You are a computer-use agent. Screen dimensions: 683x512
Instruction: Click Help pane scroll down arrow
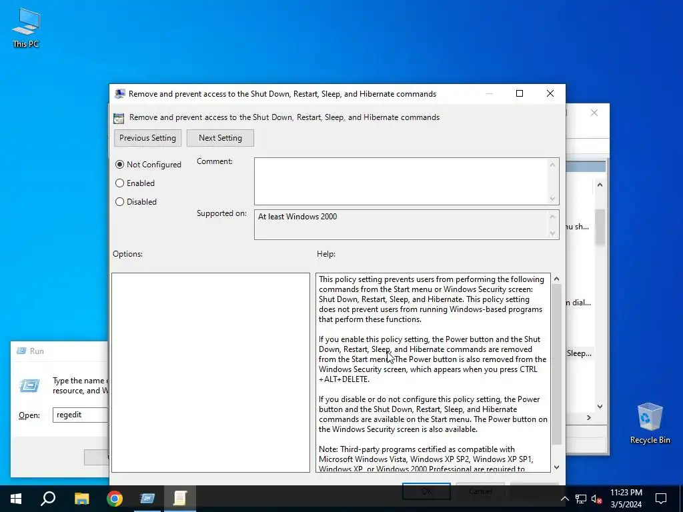pos(556,467)
